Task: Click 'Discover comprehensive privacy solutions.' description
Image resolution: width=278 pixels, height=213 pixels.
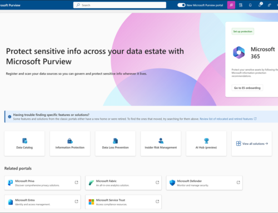Action: 37,185
